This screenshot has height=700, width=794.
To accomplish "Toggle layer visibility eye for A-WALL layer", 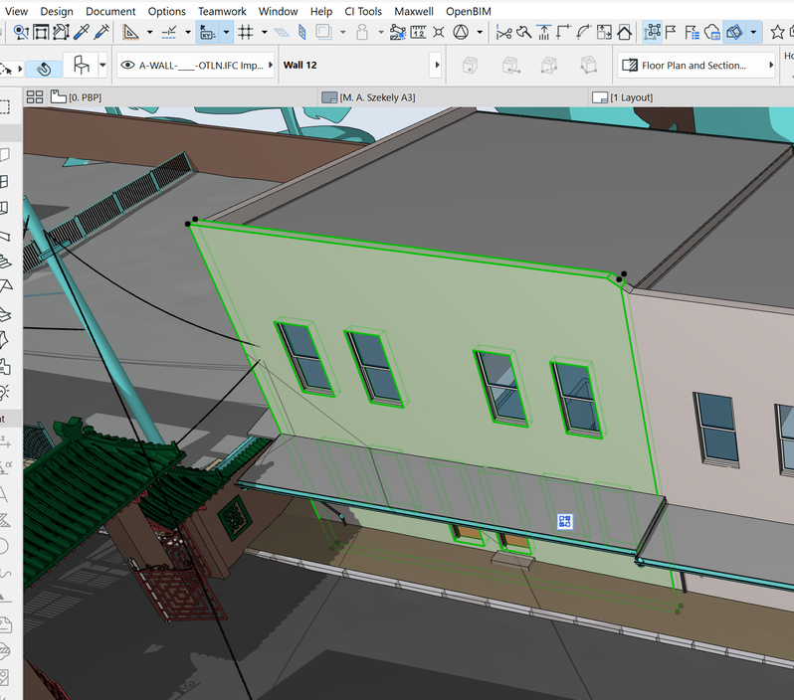I will [127, 66].
